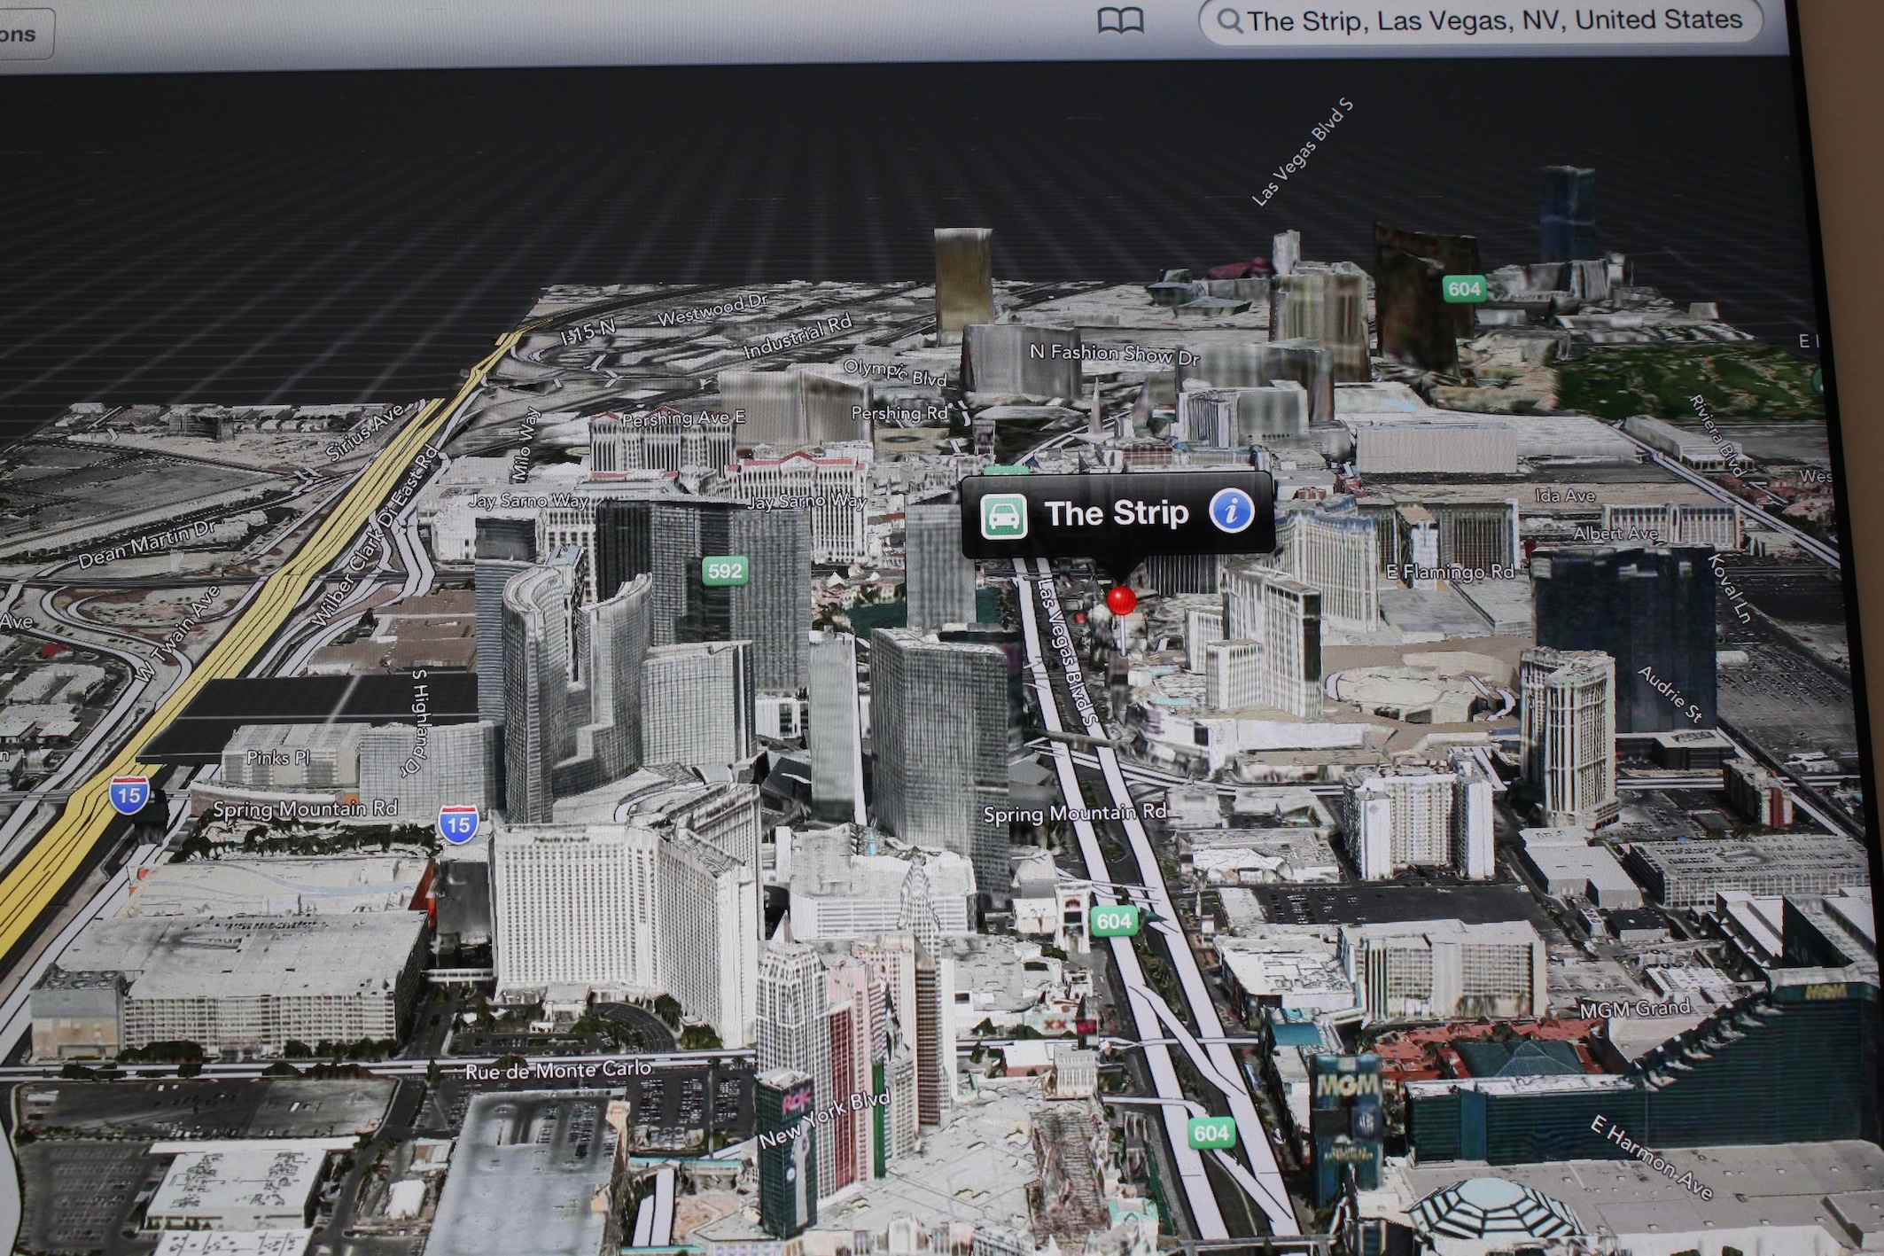Image resolution: width=1884 pixels, height=1256 pixels.
Task: Tap the Rue de Monte Carlo label
Action: click(558, 1070)
